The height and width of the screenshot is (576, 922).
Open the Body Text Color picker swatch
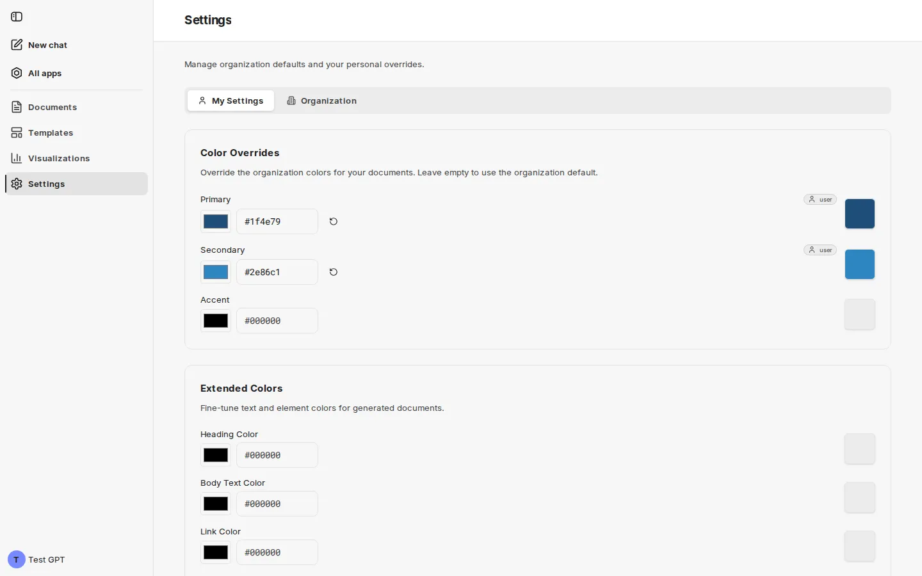point(216,504)
